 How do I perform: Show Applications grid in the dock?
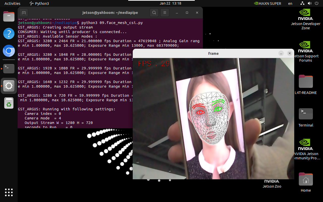tap(9, 192)
